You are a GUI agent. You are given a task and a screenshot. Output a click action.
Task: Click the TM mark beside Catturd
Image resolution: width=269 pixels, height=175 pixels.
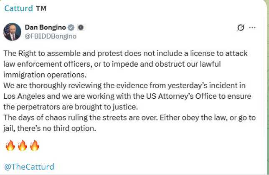[41, 8]
